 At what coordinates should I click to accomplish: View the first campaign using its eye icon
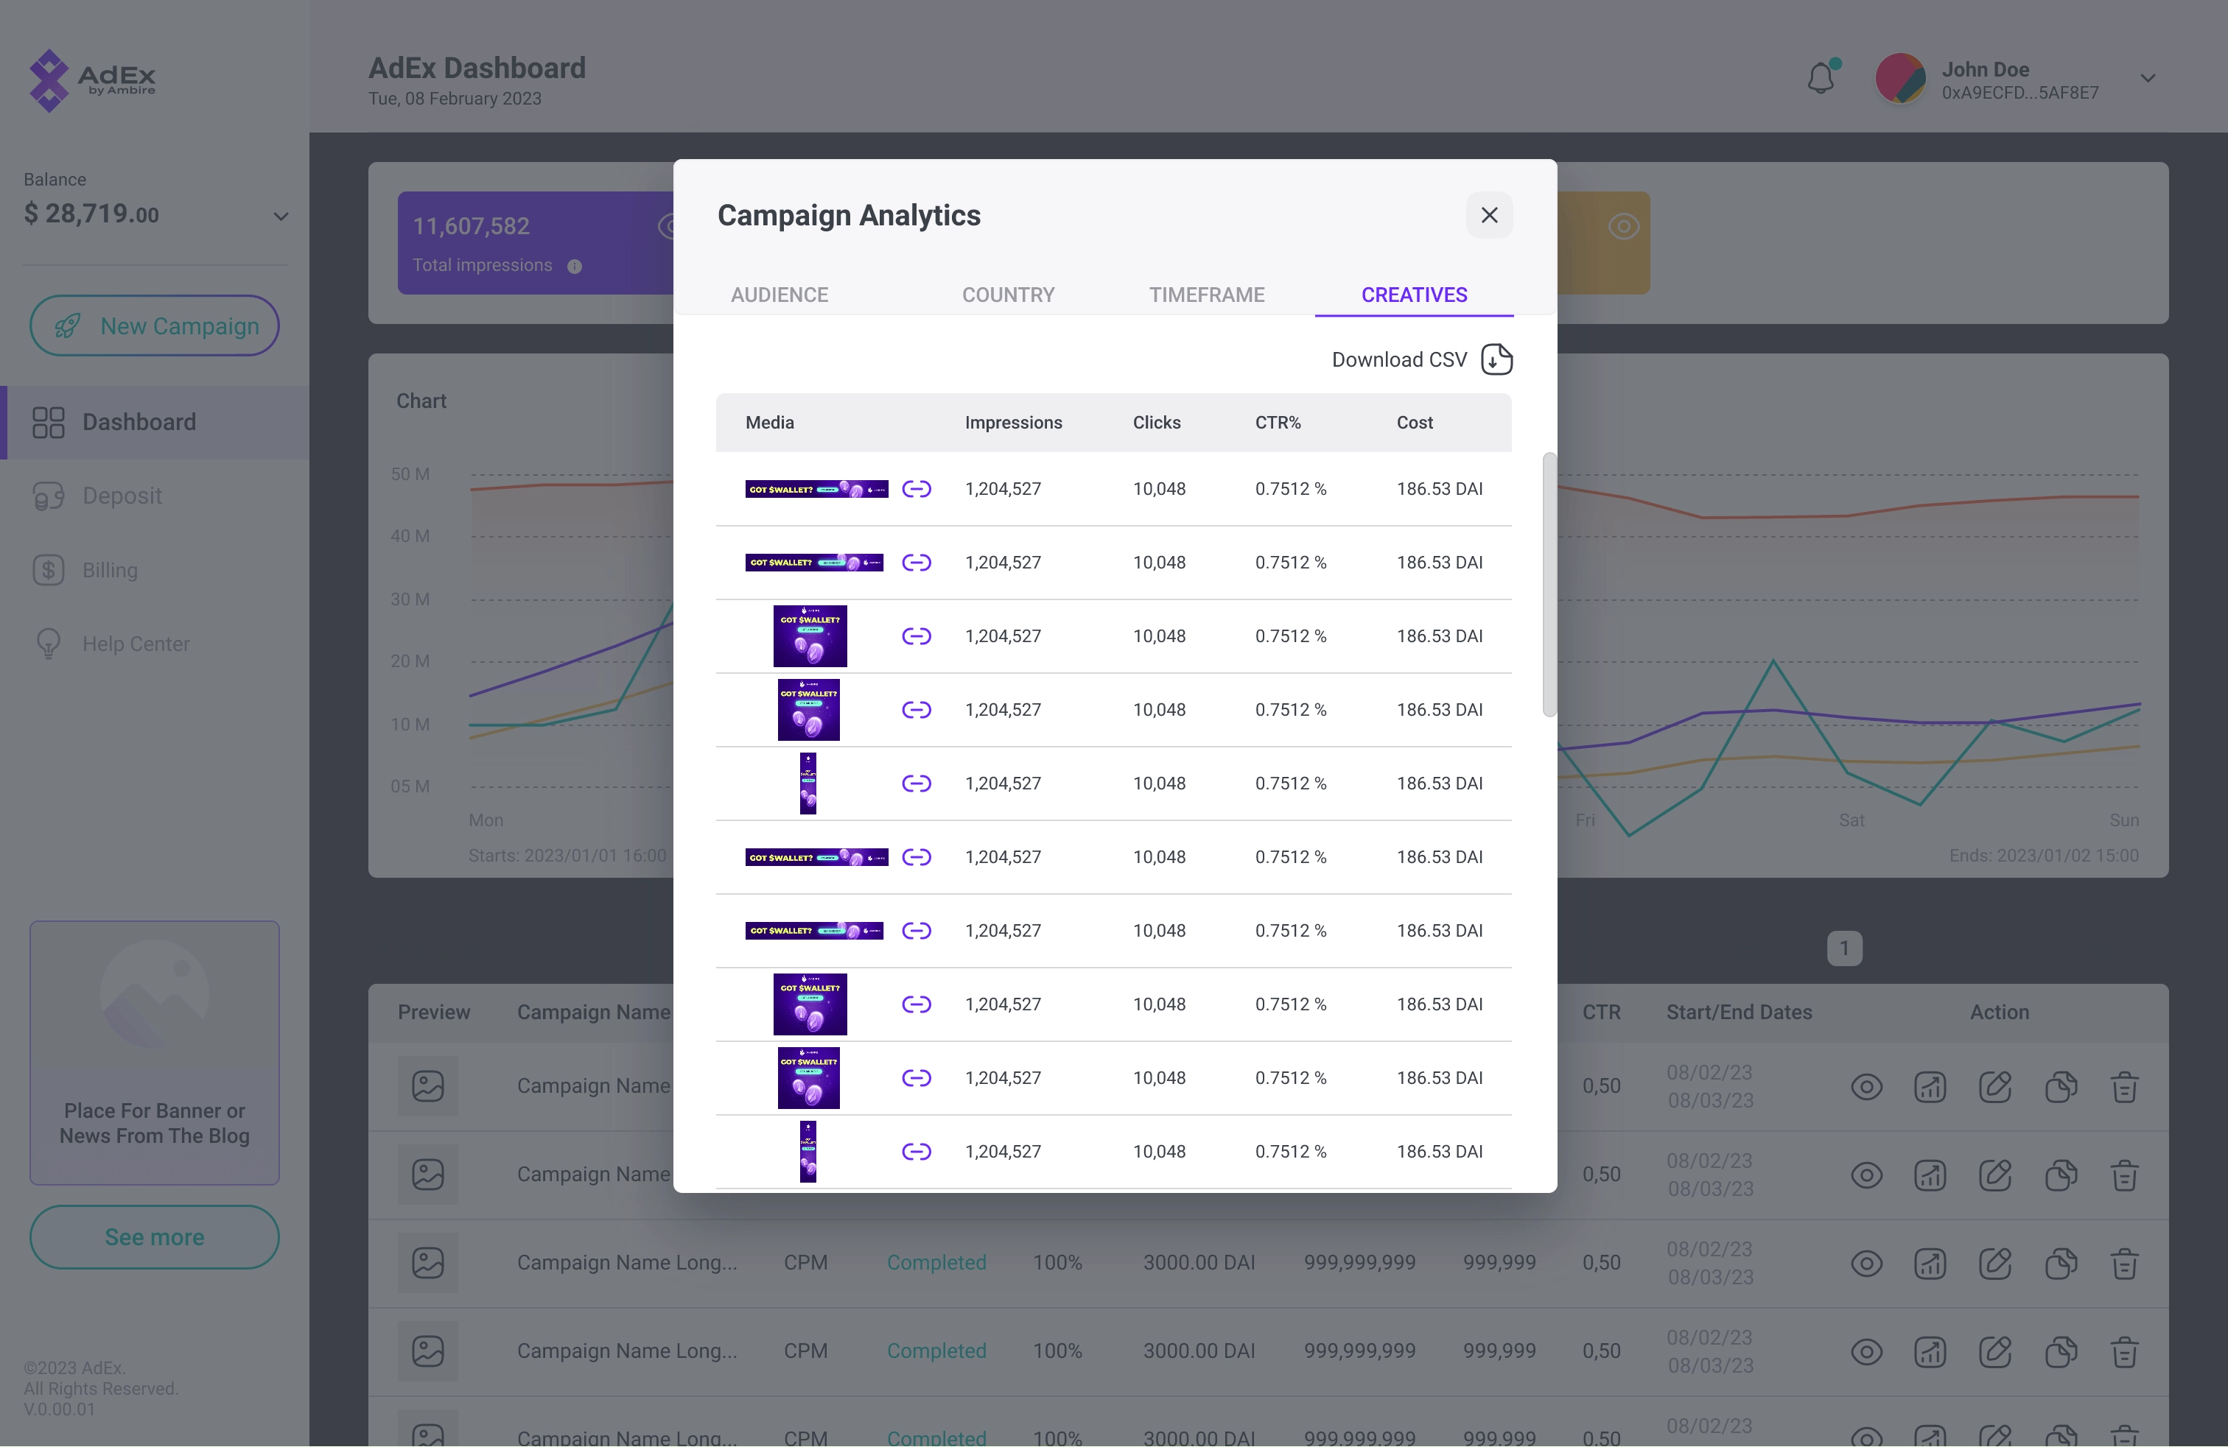1866,1087
